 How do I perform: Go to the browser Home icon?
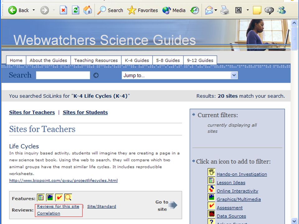[88, 10]
